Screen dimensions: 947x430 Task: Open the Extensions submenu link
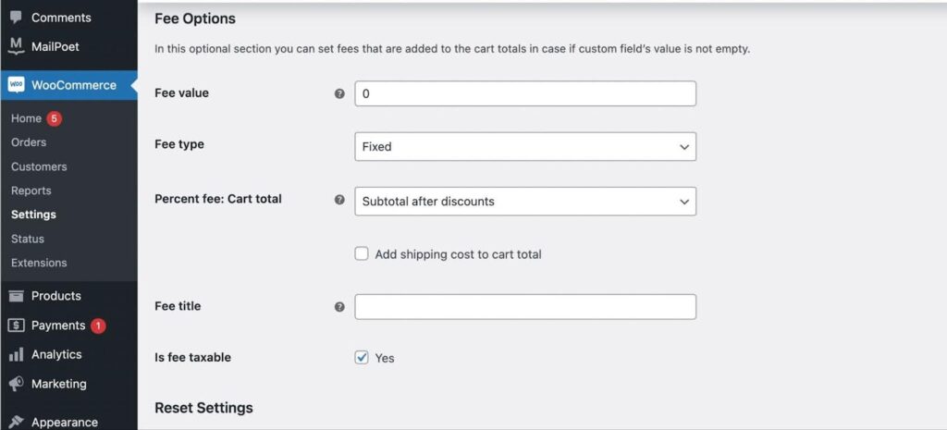39,263
